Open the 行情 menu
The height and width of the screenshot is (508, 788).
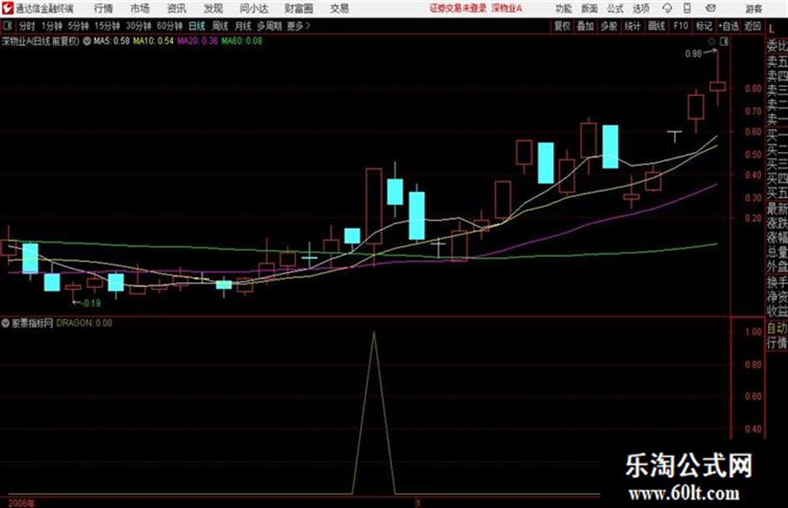coord(103,8)
